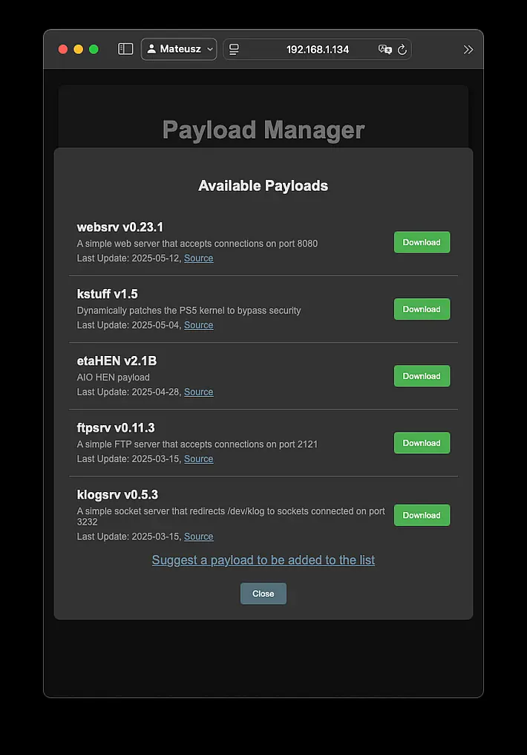
Task: Click the green fullscreen window button
Action: click(x=94, y=49)
